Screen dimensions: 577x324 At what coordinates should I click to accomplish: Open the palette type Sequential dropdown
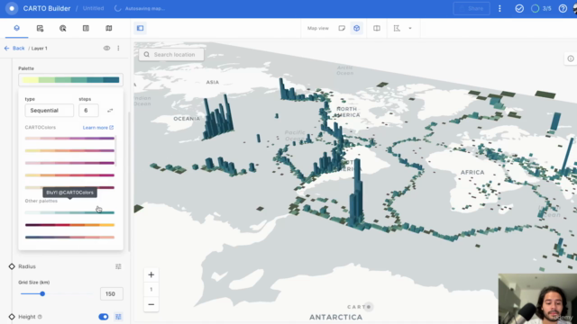coord(50,110)
